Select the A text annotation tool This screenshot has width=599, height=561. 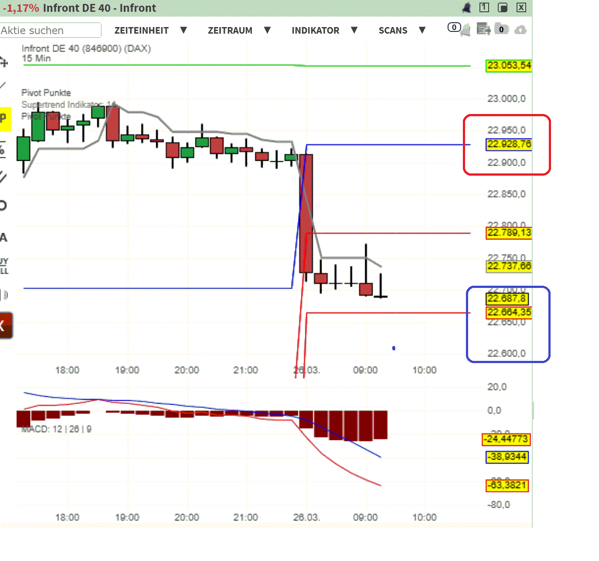pyautogui.click(x=3, y=237)
